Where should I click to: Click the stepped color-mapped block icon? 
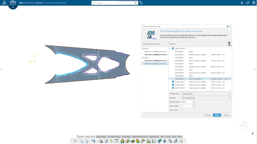pos(138,141)
